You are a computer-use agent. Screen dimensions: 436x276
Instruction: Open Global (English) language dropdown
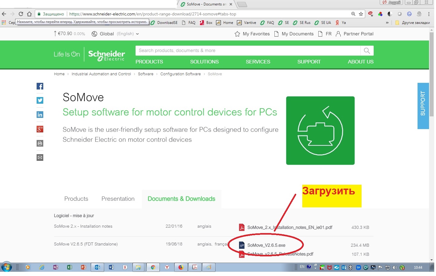point(115,34)
